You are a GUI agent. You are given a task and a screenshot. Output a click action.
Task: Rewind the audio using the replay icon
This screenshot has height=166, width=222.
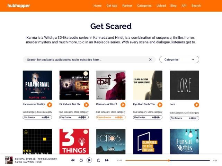81,160
